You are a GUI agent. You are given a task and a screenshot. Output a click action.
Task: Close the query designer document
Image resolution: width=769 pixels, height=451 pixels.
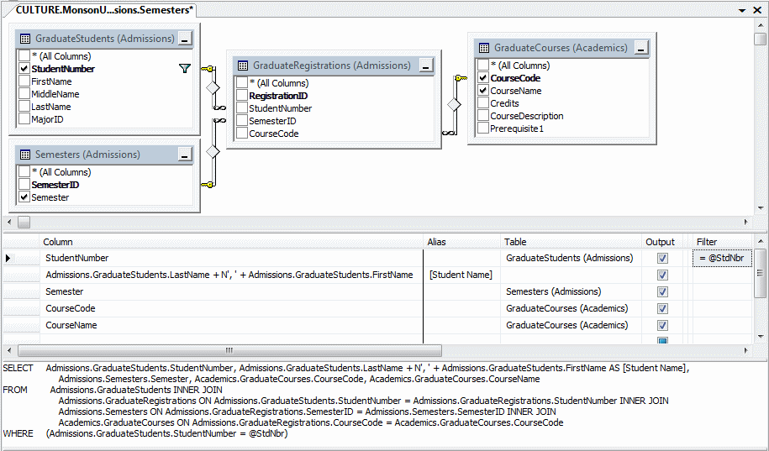(757, 10)
